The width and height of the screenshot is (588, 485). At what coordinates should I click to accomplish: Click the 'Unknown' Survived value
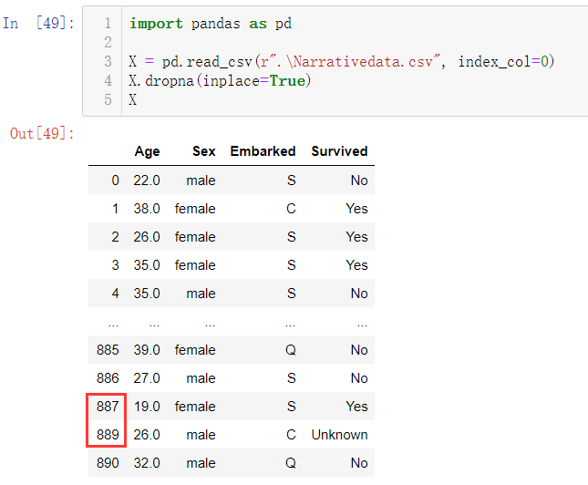(x=339, y=435)
